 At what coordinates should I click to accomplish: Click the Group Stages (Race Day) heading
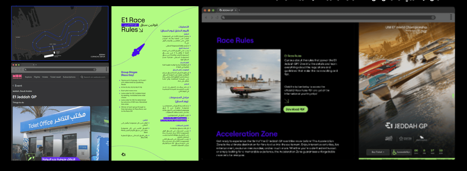point(129,74)
